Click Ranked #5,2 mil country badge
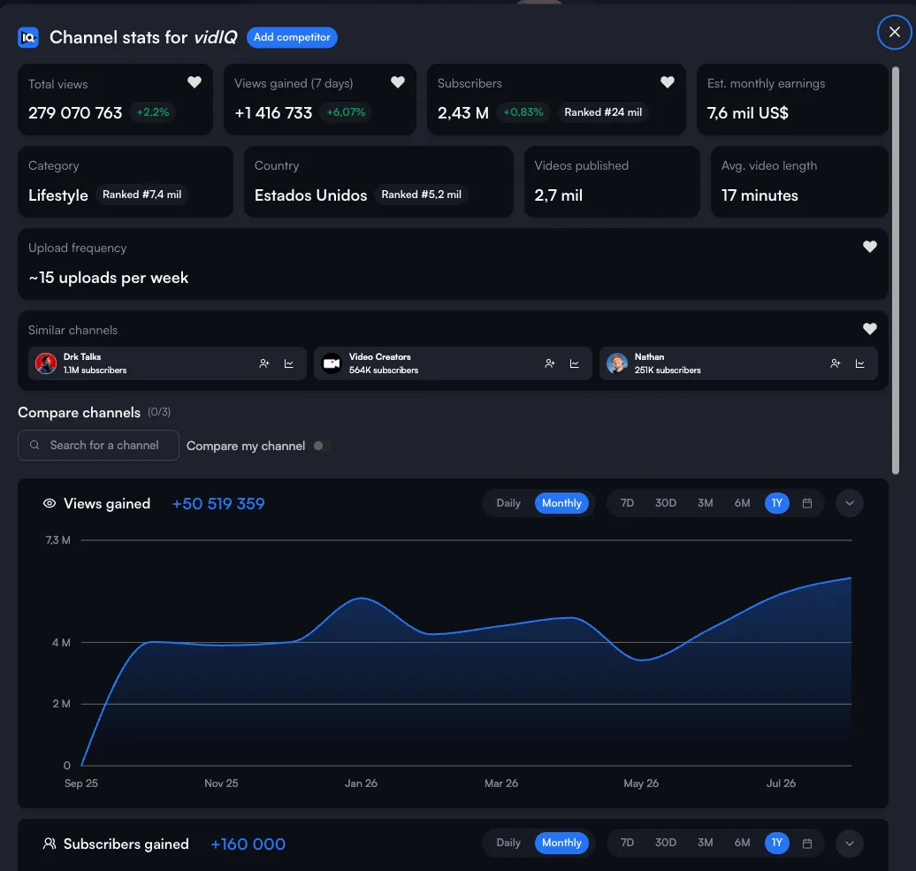 point(421,195)
